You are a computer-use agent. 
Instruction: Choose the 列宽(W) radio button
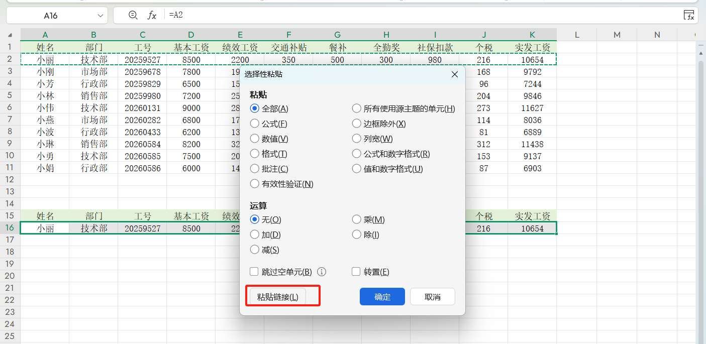pyautogui.click(x=357, y=139)
